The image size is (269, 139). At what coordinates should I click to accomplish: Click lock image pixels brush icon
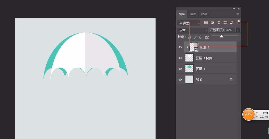[195, 37]
